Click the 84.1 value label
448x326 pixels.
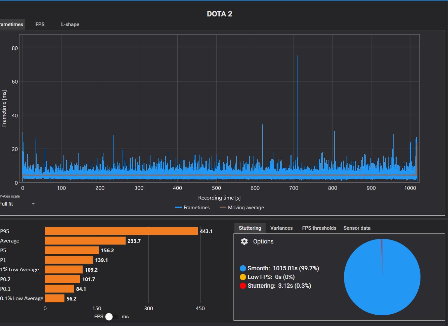81,289
